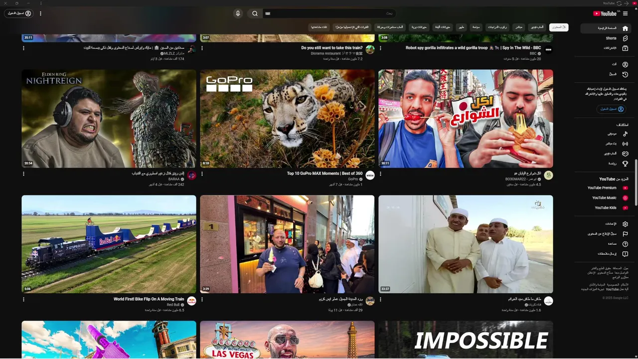638x359 pixels.
Task: Open options menu for Red Bull bike flip video
Action: (x=23, y=300)
